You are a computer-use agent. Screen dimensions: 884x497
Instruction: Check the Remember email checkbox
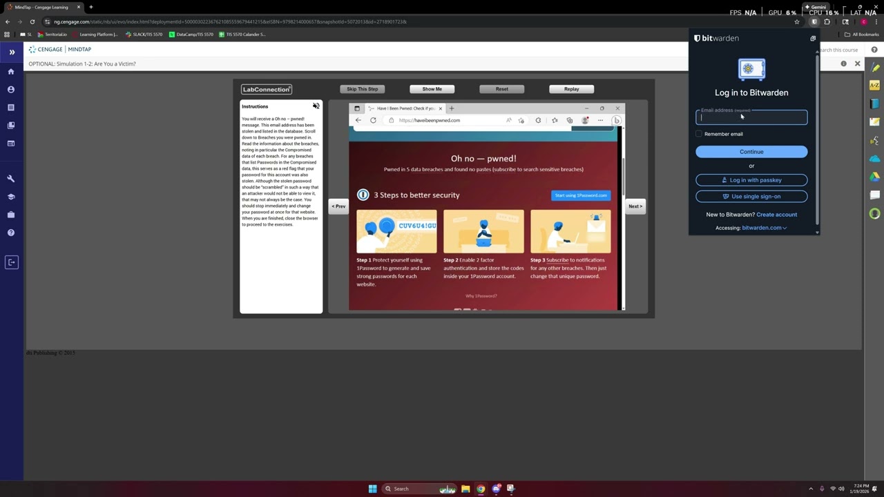pyautogui.click(x=699, y=134)
